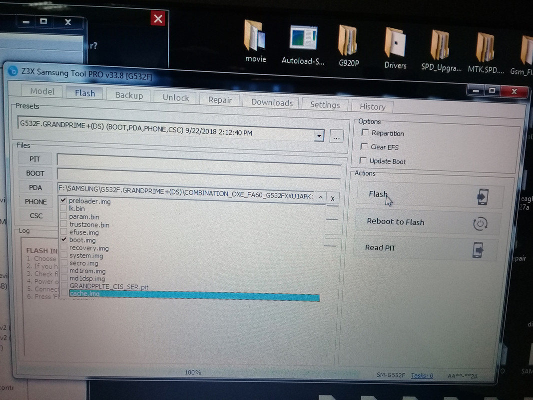Click the 100% progress bar

tap(192, 372)
